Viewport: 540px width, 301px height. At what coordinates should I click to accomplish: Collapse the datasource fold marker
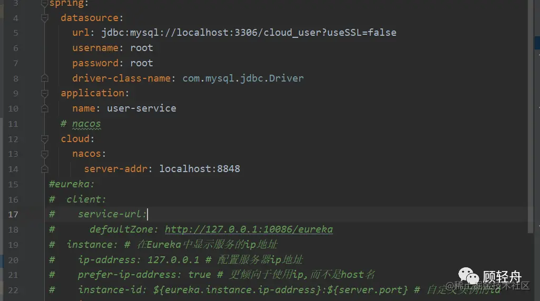[44, 17]
